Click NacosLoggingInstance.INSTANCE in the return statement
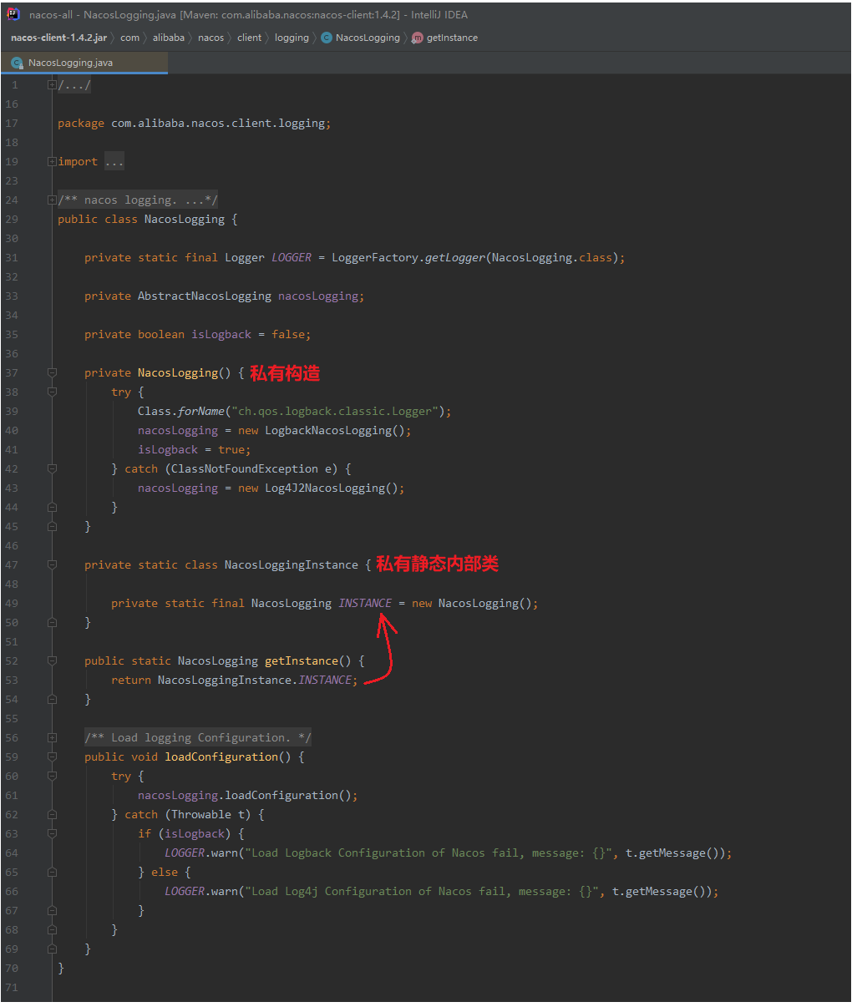Viewport: 862px width, 1007px height. pyautogui.click(x=255, y=681)
